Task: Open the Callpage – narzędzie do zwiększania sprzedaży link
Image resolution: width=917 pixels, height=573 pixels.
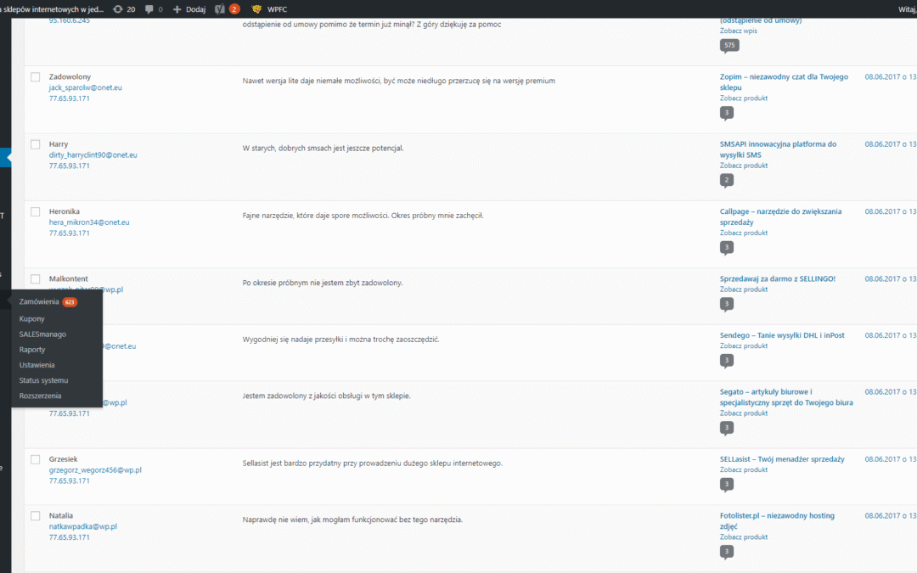Action: click(x=781, y=216)
